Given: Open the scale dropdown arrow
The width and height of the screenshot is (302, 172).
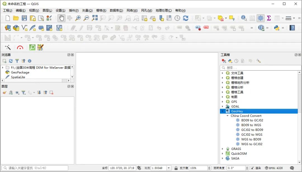Looking at the screenshot, I should tap(169, 168).
